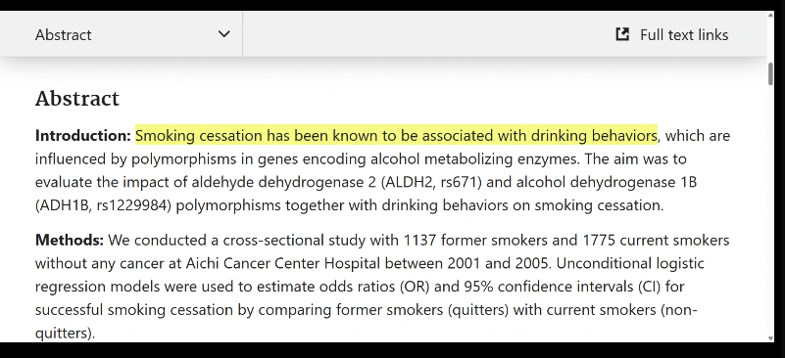Click the bold Introduction label
This screenshot has width=785, height=358.
pyautogui.click(x=83, y=136)
